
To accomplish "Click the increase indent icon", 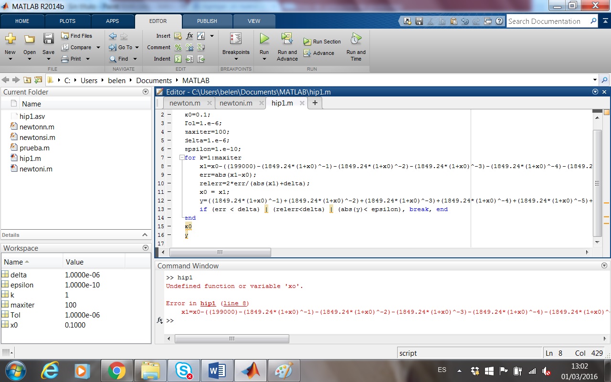I will [190, 59].
